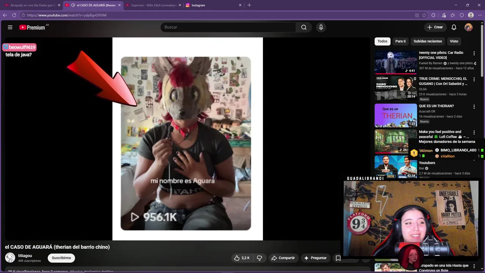Open browser profile avatar
This screenshot has width=485, height=273.
tap(471, 15)
